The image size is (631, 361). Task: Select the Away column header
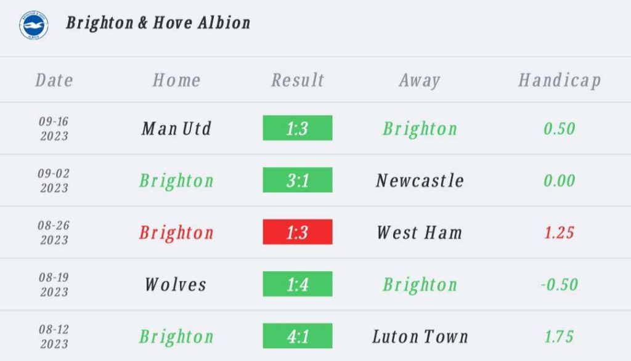coord(420,81)
